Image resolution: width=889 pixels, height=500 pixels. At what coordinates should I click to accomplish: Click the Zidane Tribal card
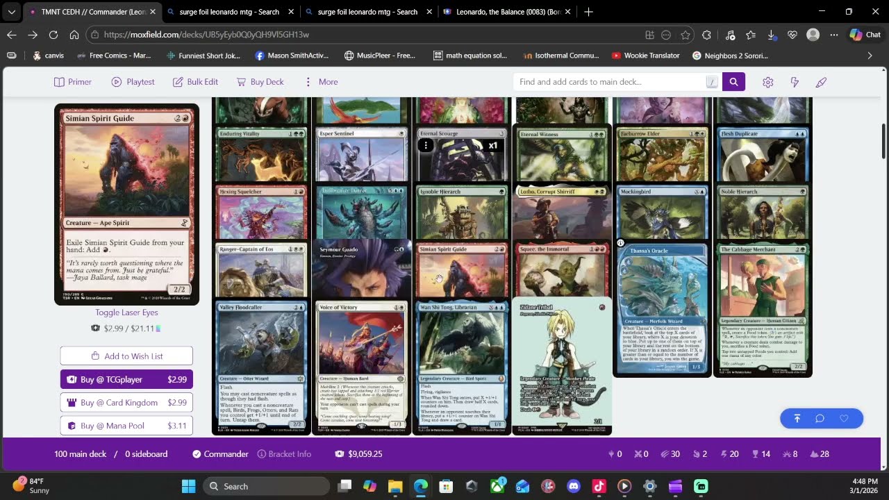pos(561,368)
